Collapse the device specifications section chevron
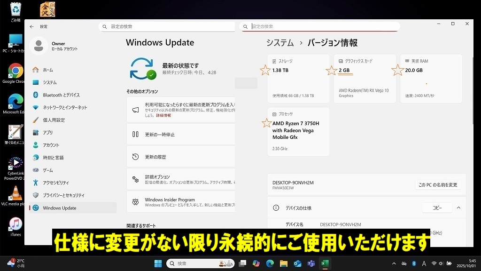 pos(458,208)
